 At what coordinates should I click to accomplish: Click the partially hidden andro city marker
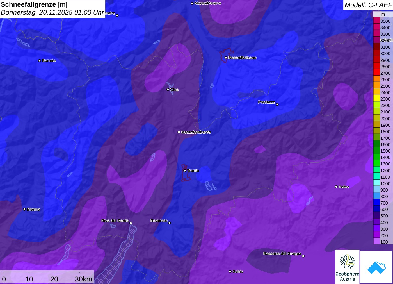(117, 15)
